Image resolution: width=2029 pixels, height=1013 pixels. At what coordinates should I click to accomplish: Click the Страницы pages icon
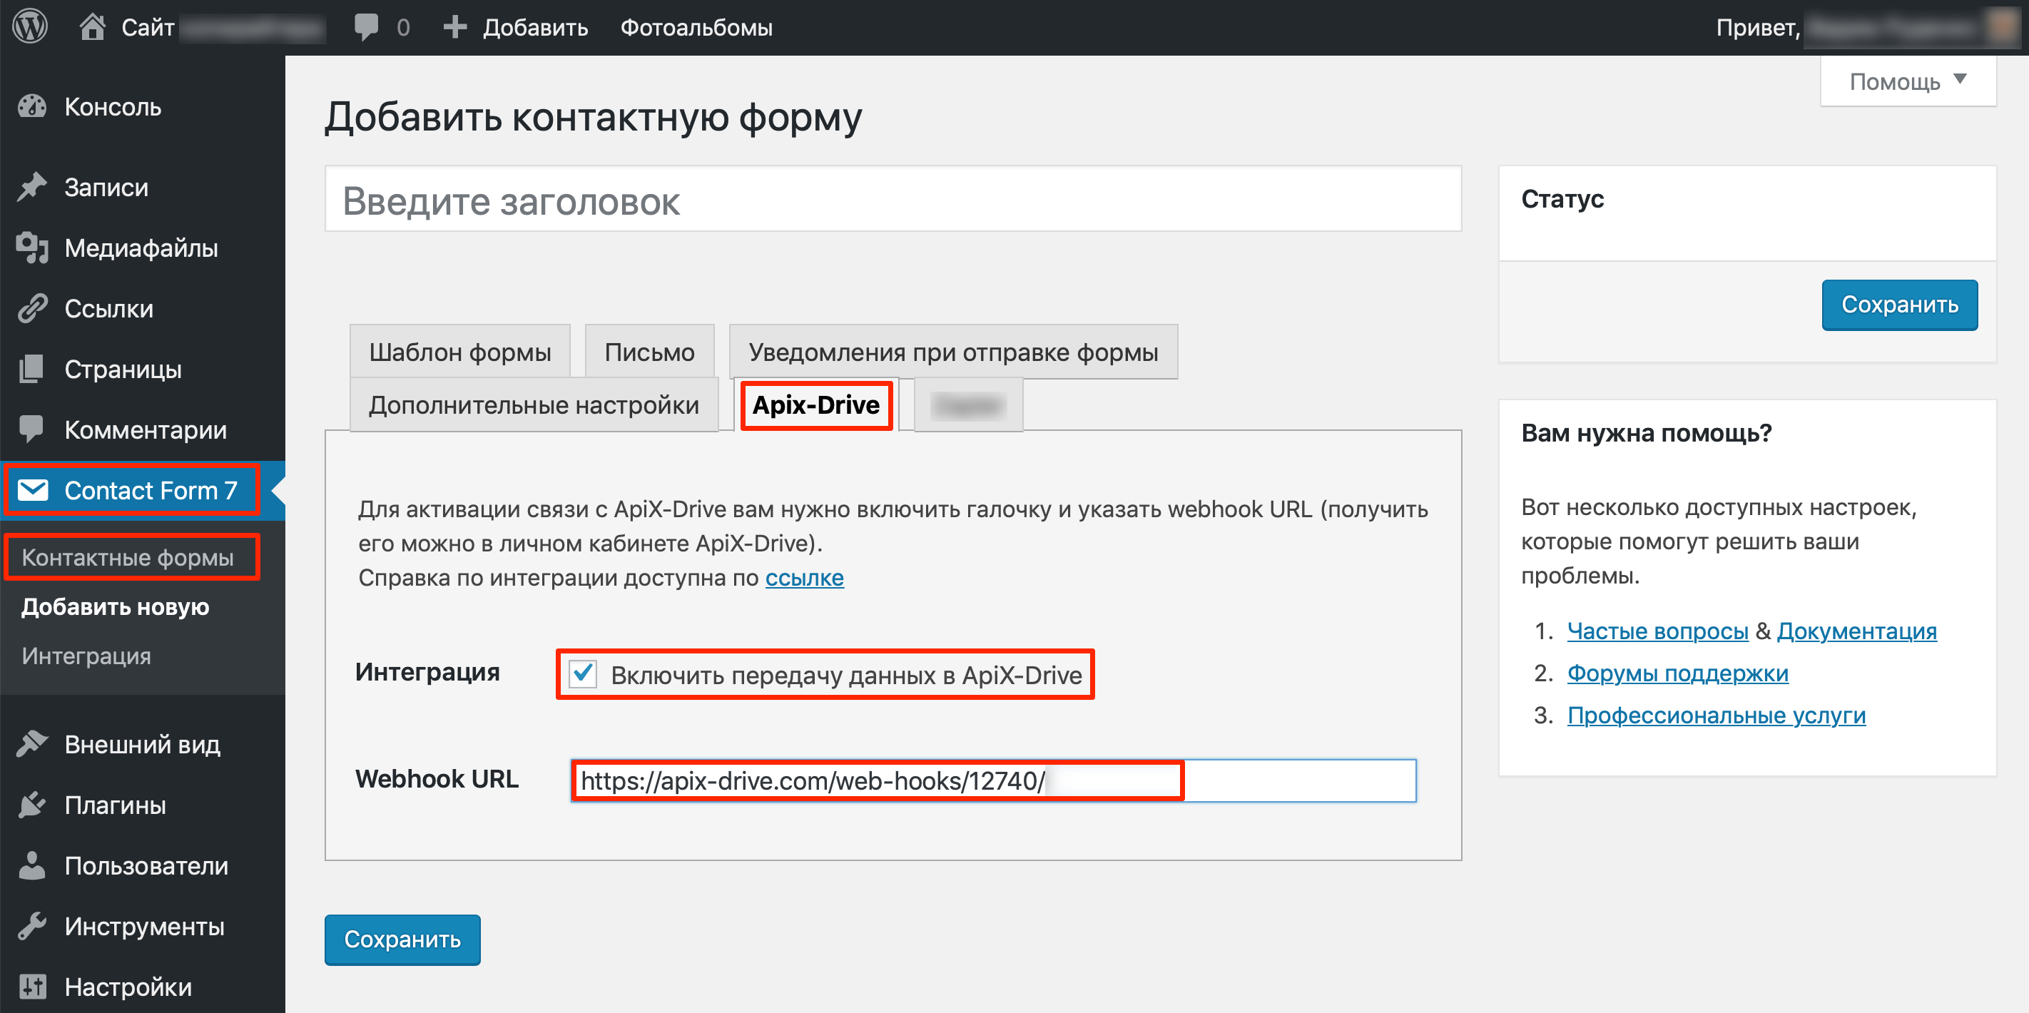32,369
